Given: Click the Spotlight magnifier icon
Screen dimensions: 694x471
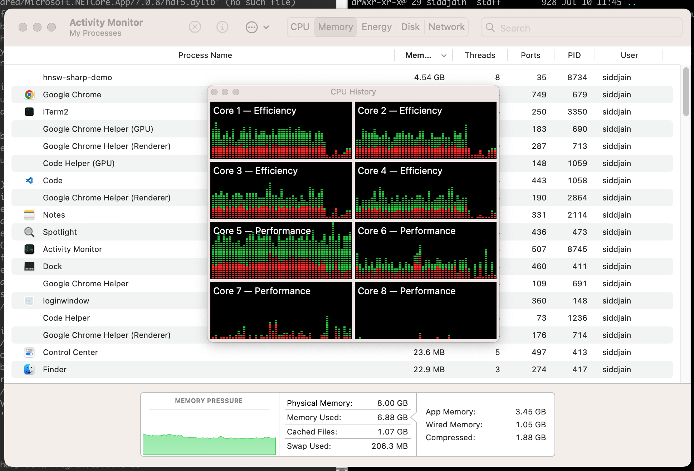Looking at the screenshot, I should click(x=29, y=232).
